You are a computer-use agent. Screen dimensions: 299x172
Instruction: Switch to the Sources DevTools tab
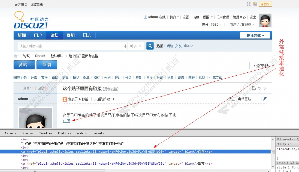click(28, 133)
